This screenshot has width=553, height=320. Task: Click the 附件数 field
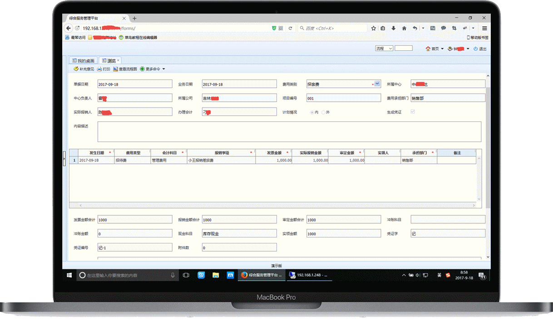click(x=239, y=247)
